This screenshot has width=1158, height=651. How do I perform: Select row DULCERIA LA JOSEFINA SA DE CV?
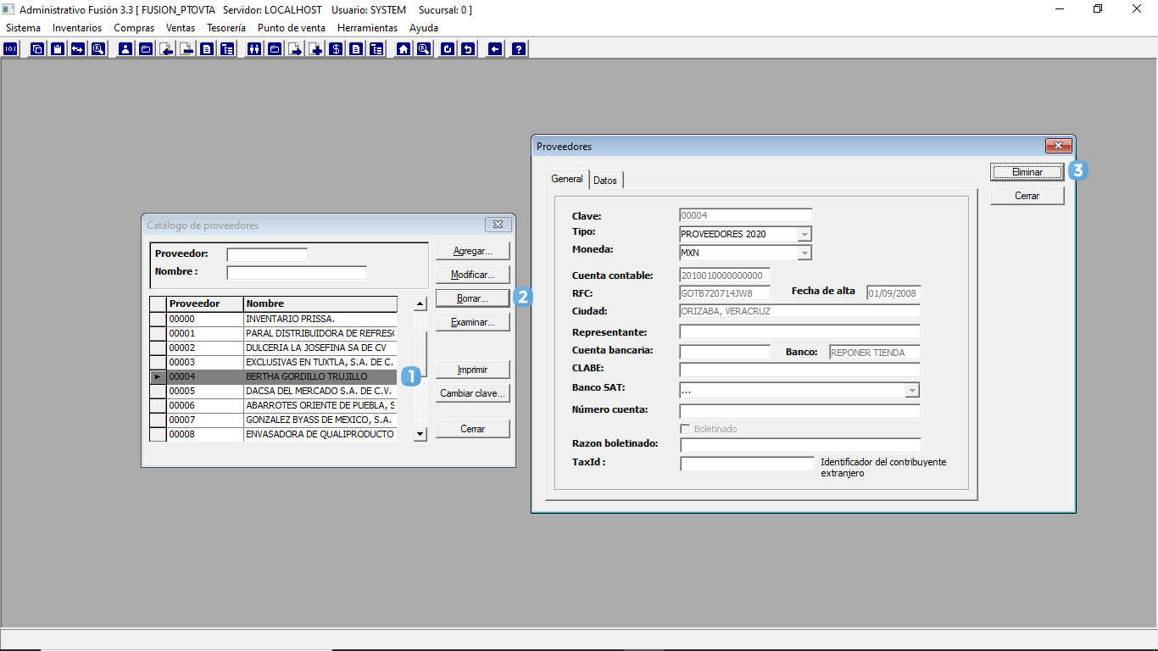pyautogui.click(x=273, y=348)
